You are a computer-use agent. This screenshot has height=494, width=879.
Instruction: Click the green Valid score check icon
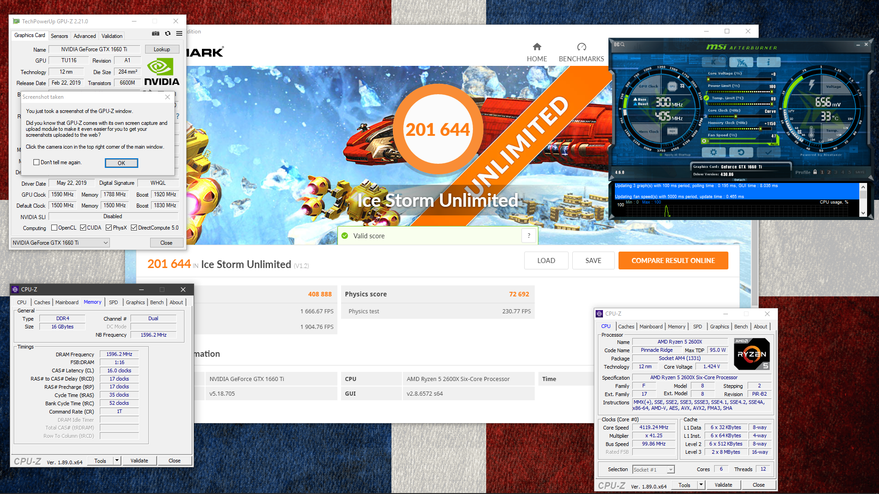pos(345,236)
